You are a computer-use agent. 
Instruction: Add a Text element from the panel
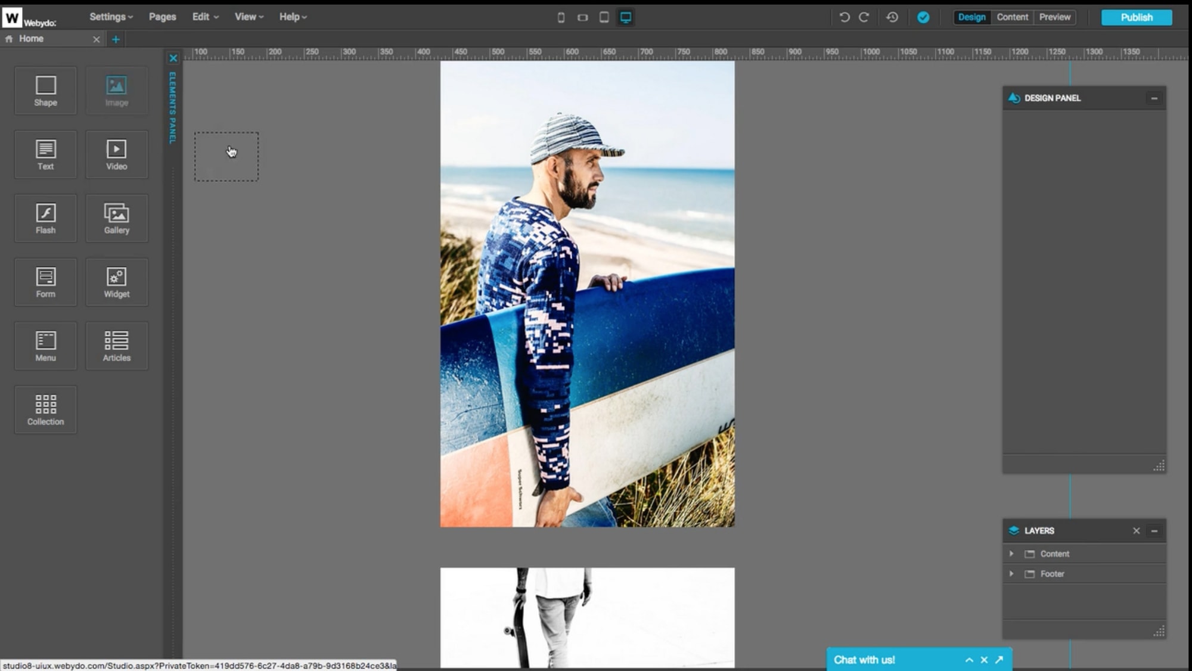pyautogui.click(x=45, y=154)
